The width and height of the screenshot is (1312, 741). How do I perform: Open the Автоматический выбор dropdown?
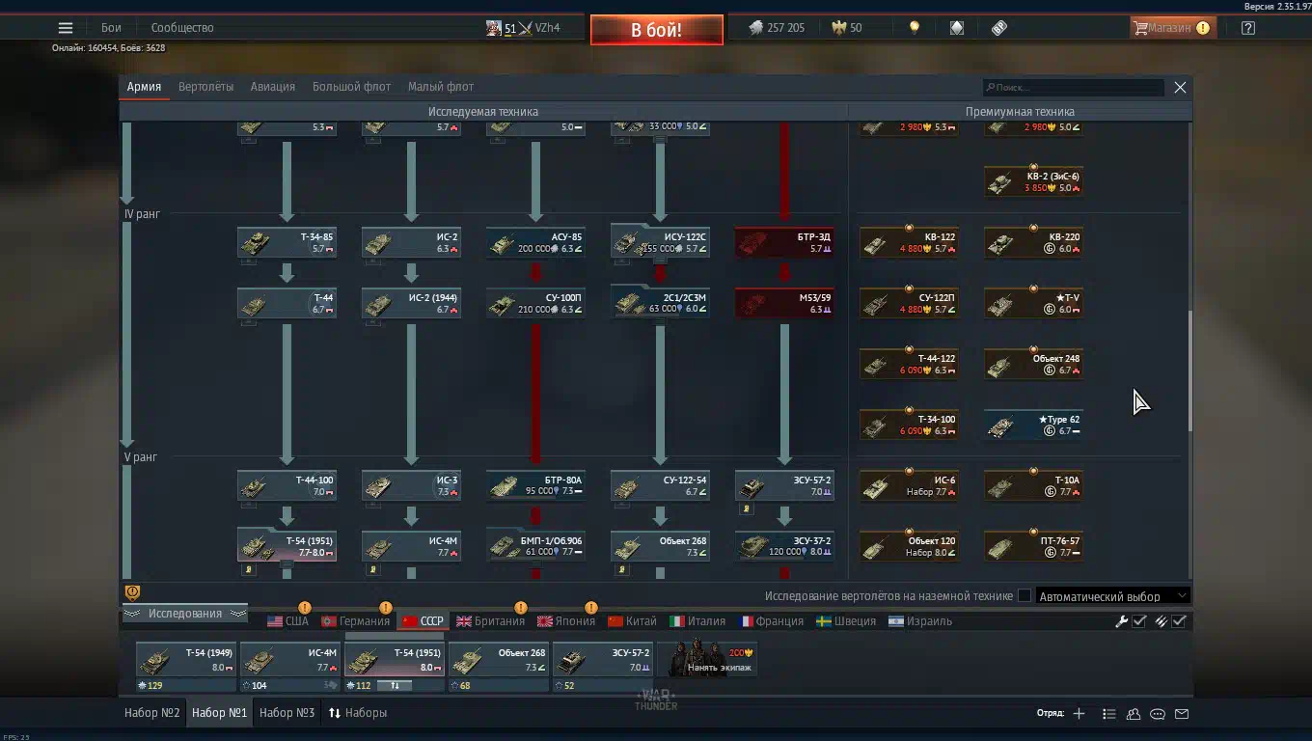pos(1113,596)
